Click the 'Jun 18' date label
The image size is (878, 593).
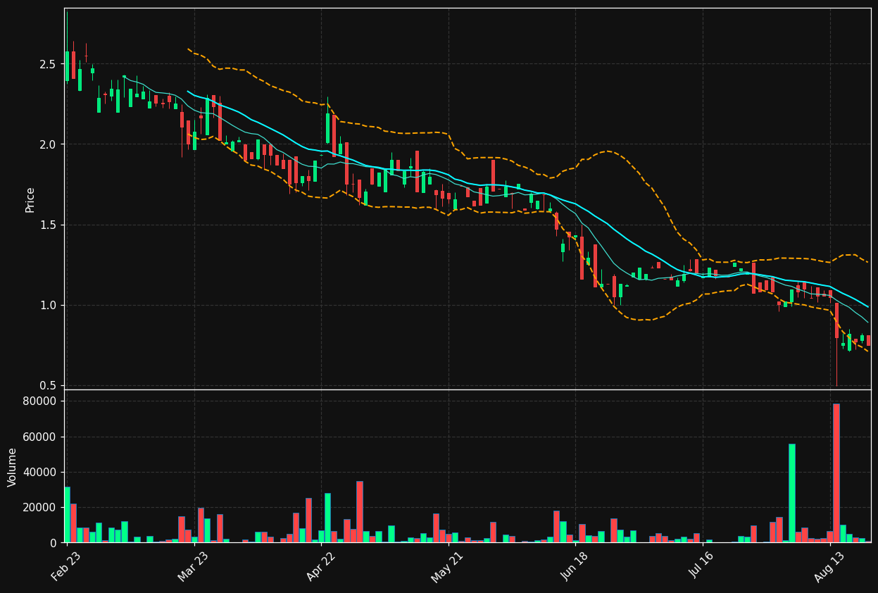574,567
